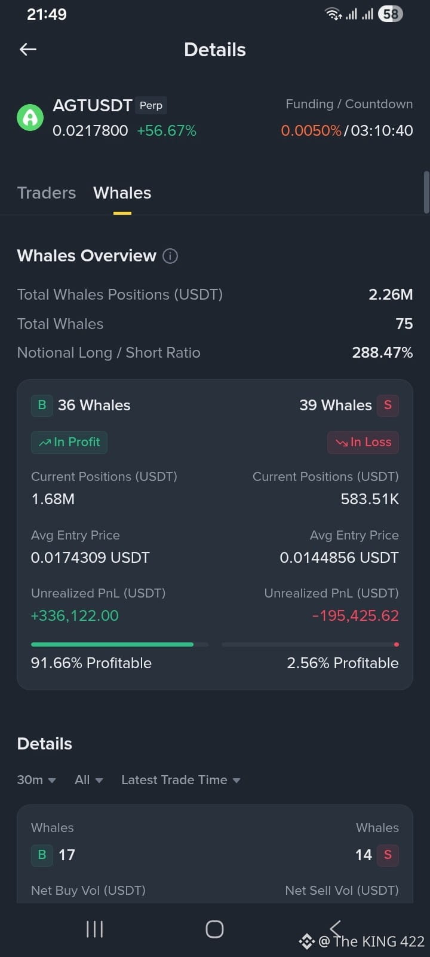Tap the In Loss tag
This screenshot has height=957, width=430.
tap(363, 442)
